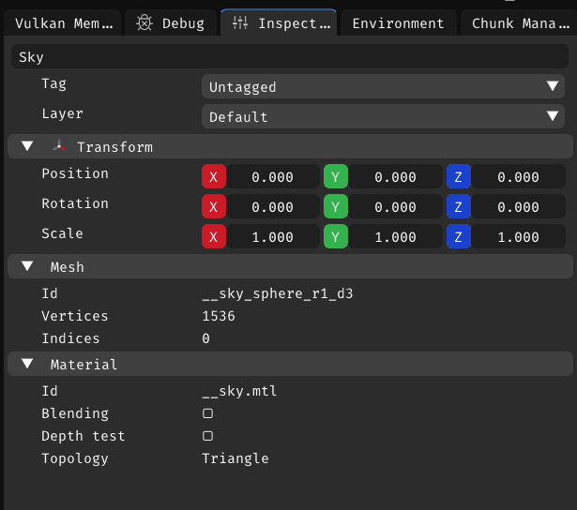Collapse the Transform section

coord(27,146)
